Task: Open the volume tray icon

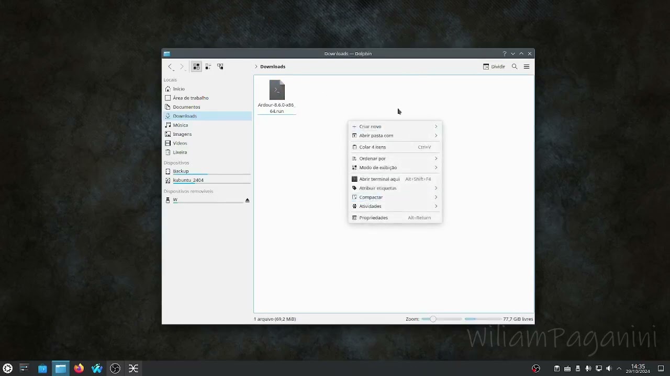Action: (608, 369)
